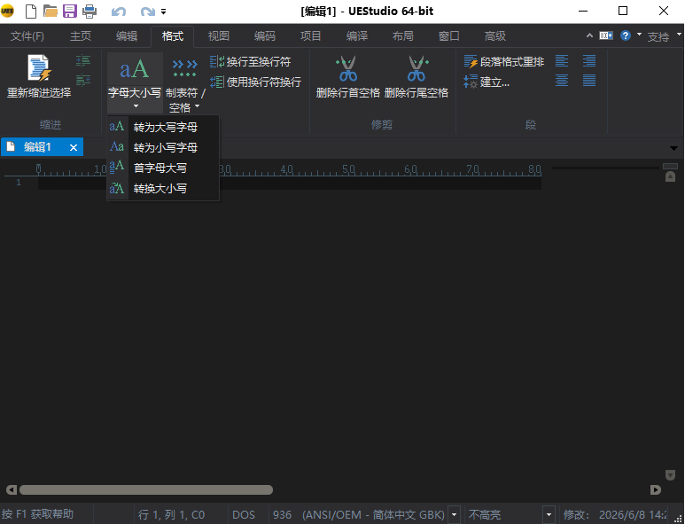Expand the 支持 dropdown arrow

click(680, 34)
